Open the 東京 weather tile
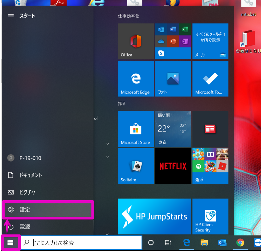Screen dimensions: 261x252 point(173,129)
